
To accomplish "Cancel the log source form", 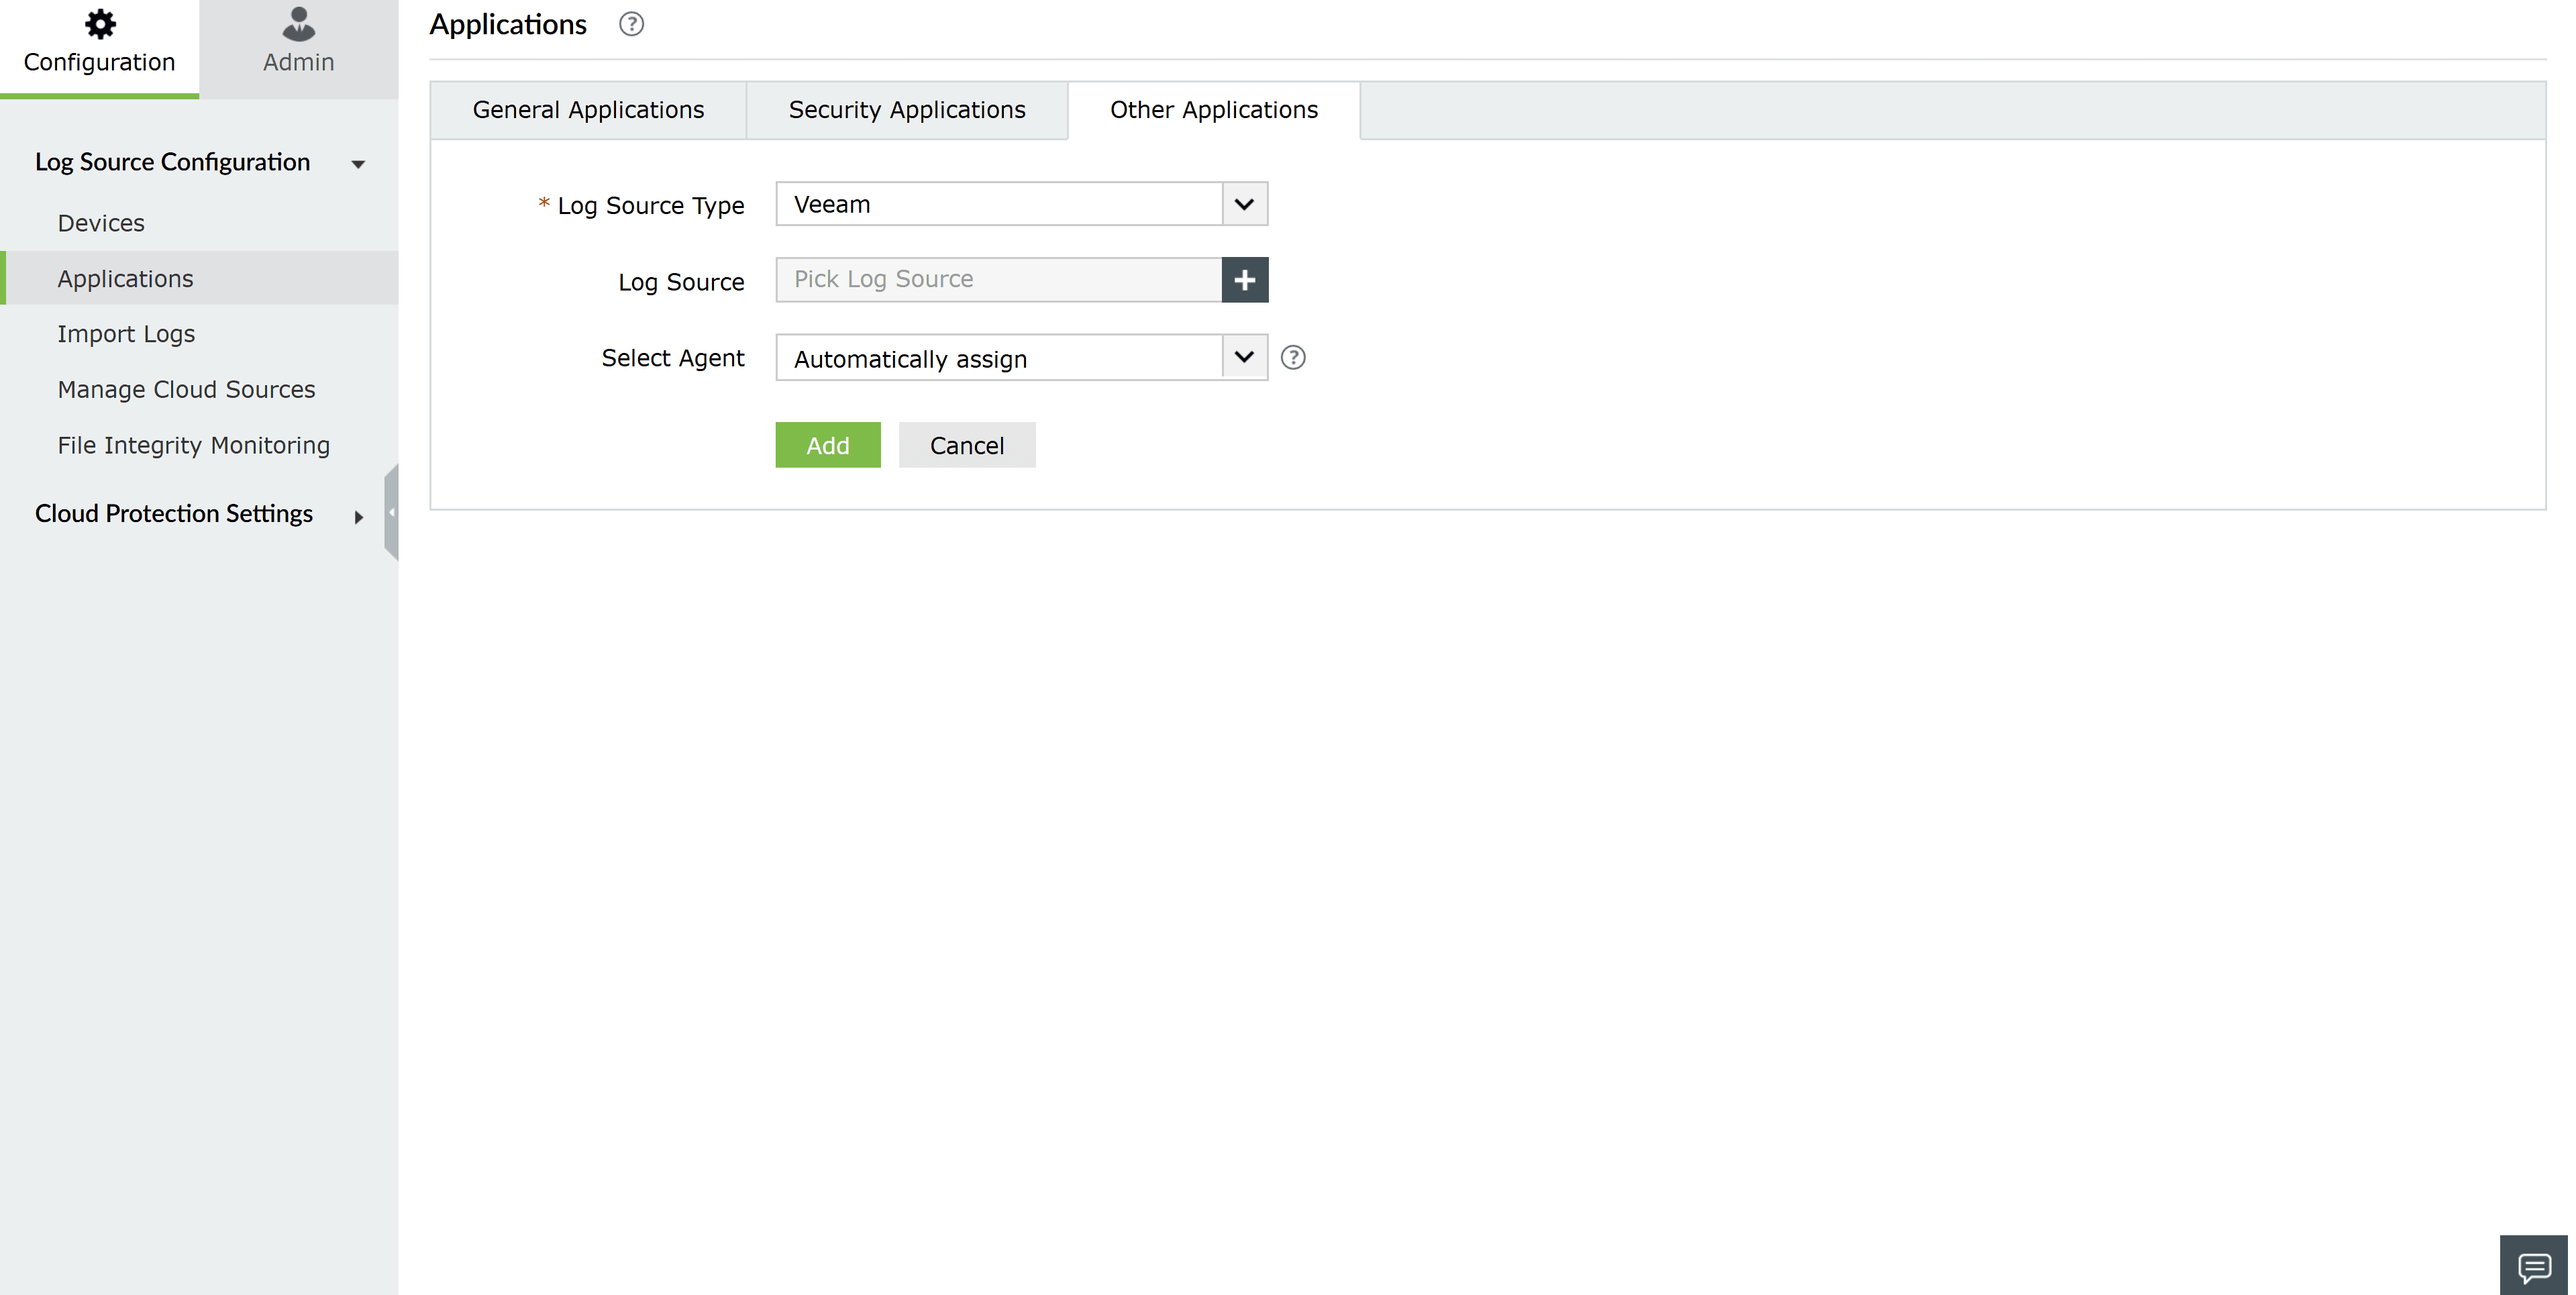I will click(x=966, y=445).
